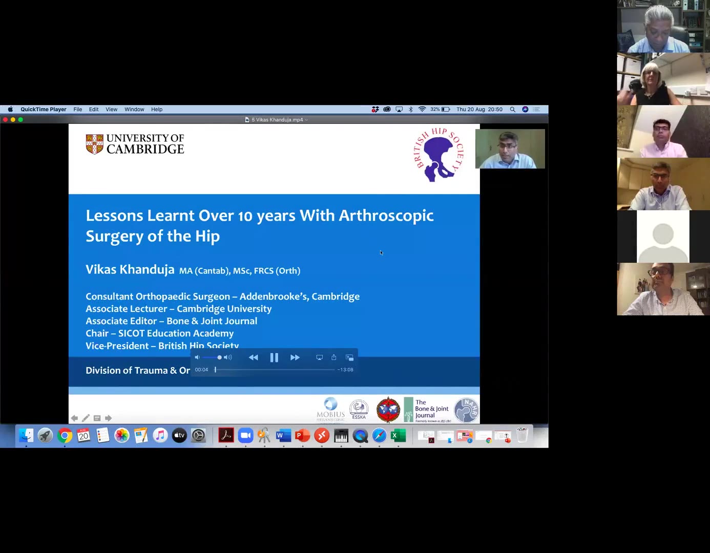Open the Share menu in player controls
This screenshot has width=710, height=553.
pyautogui.click(x=334, y=357)
